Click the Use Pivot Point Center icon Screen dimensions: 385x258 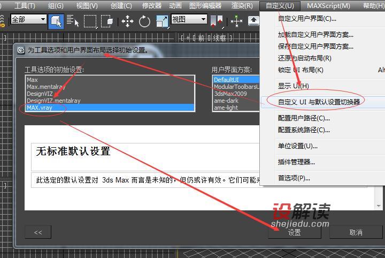tap(217, 21)
